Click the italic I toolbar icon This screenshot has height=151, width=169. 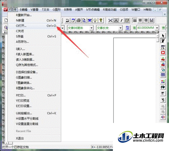121,20
